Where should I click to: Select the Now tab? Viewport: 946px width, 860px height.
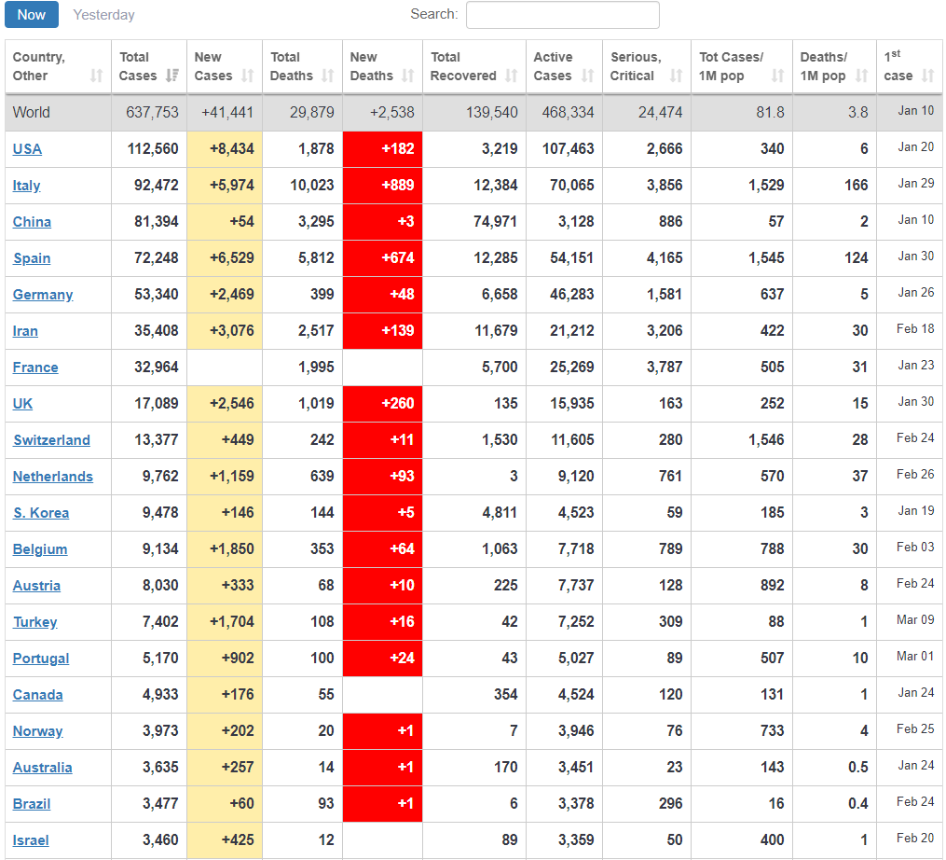[32, 15]
